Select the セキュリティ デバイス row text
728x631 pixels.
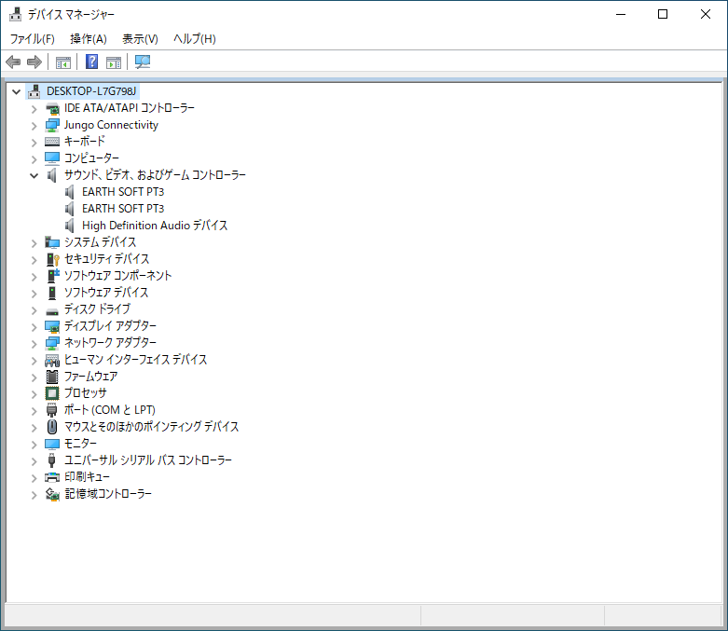(107, 258)
